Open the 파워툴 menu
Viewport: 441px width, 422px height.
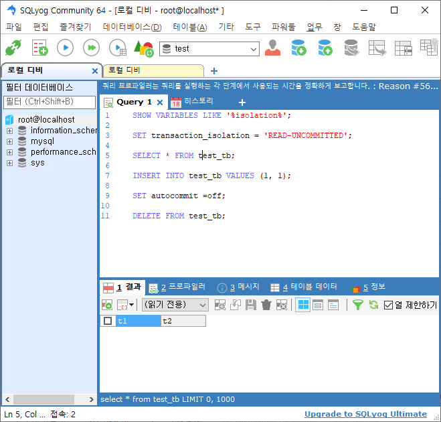[284, 27]
